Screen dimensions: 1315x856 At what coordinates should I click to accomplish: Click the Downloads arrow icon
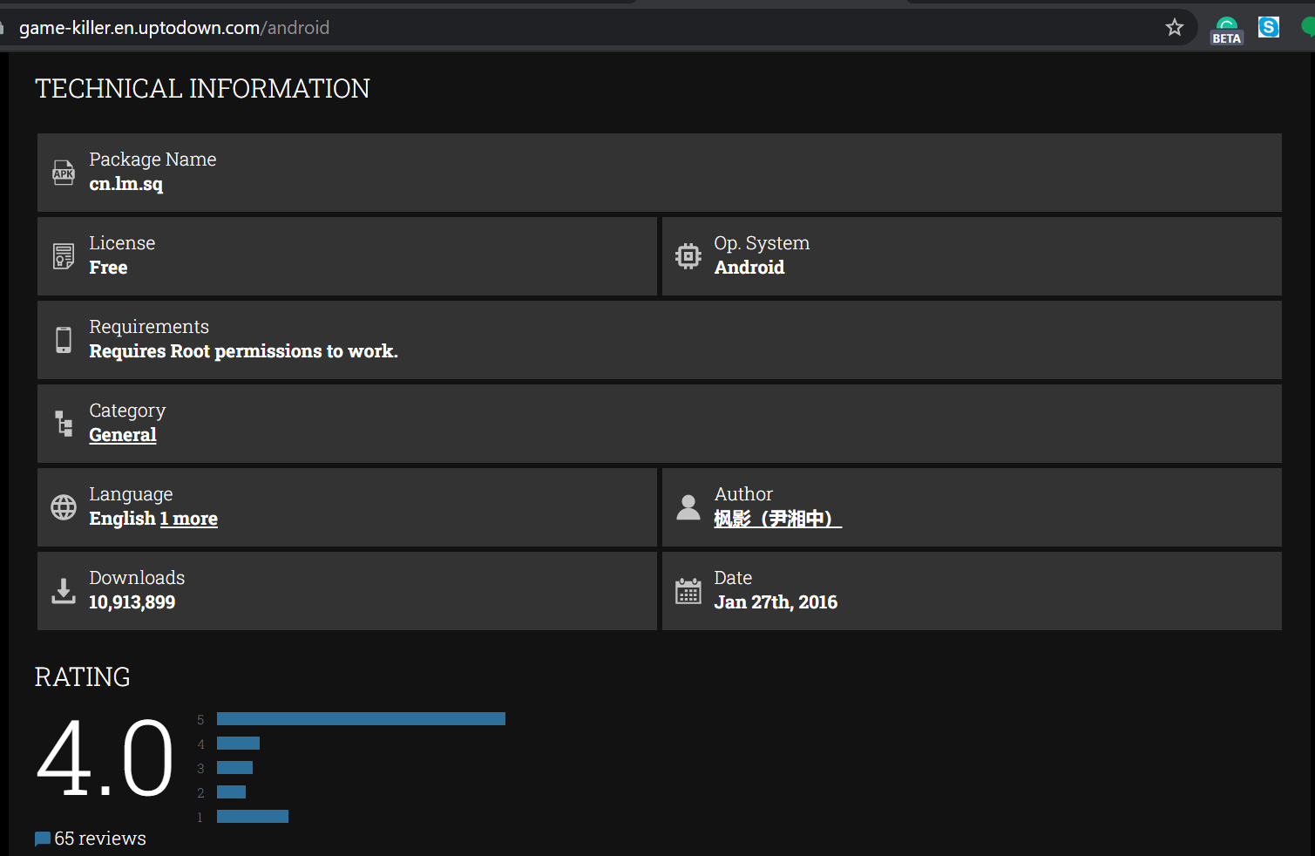pos(64,591)
